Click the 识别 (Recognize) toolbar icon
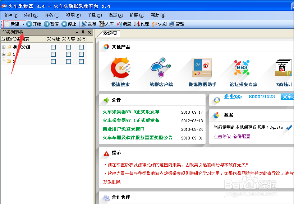 155,24
